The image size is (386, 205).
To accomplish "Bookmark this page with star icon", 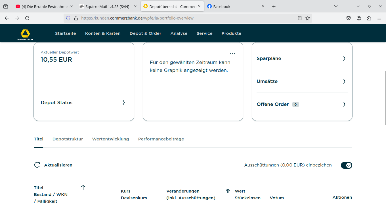I will pos(308,18).
